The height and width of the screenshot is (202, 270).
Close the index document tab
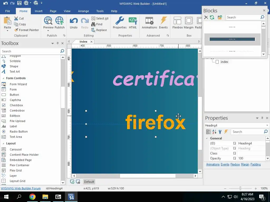[91, 42]
